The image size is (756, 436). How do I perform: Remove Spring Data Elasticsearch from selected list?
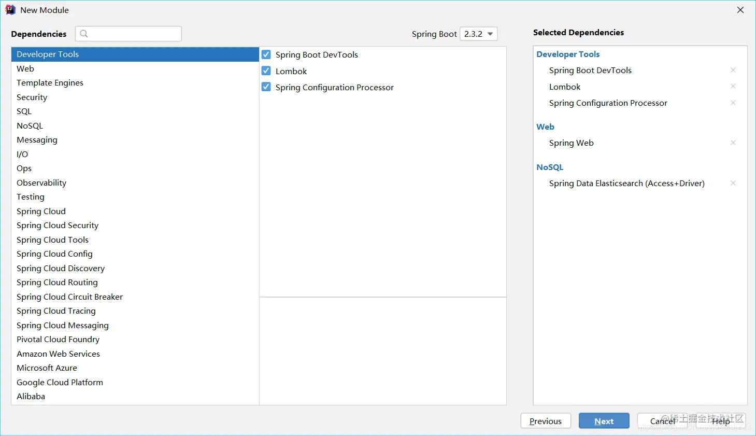[x=733, y=183]
